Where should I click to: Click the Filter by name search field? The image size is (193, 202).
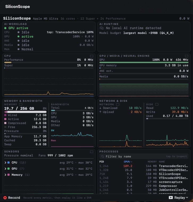tap(144, 156)
